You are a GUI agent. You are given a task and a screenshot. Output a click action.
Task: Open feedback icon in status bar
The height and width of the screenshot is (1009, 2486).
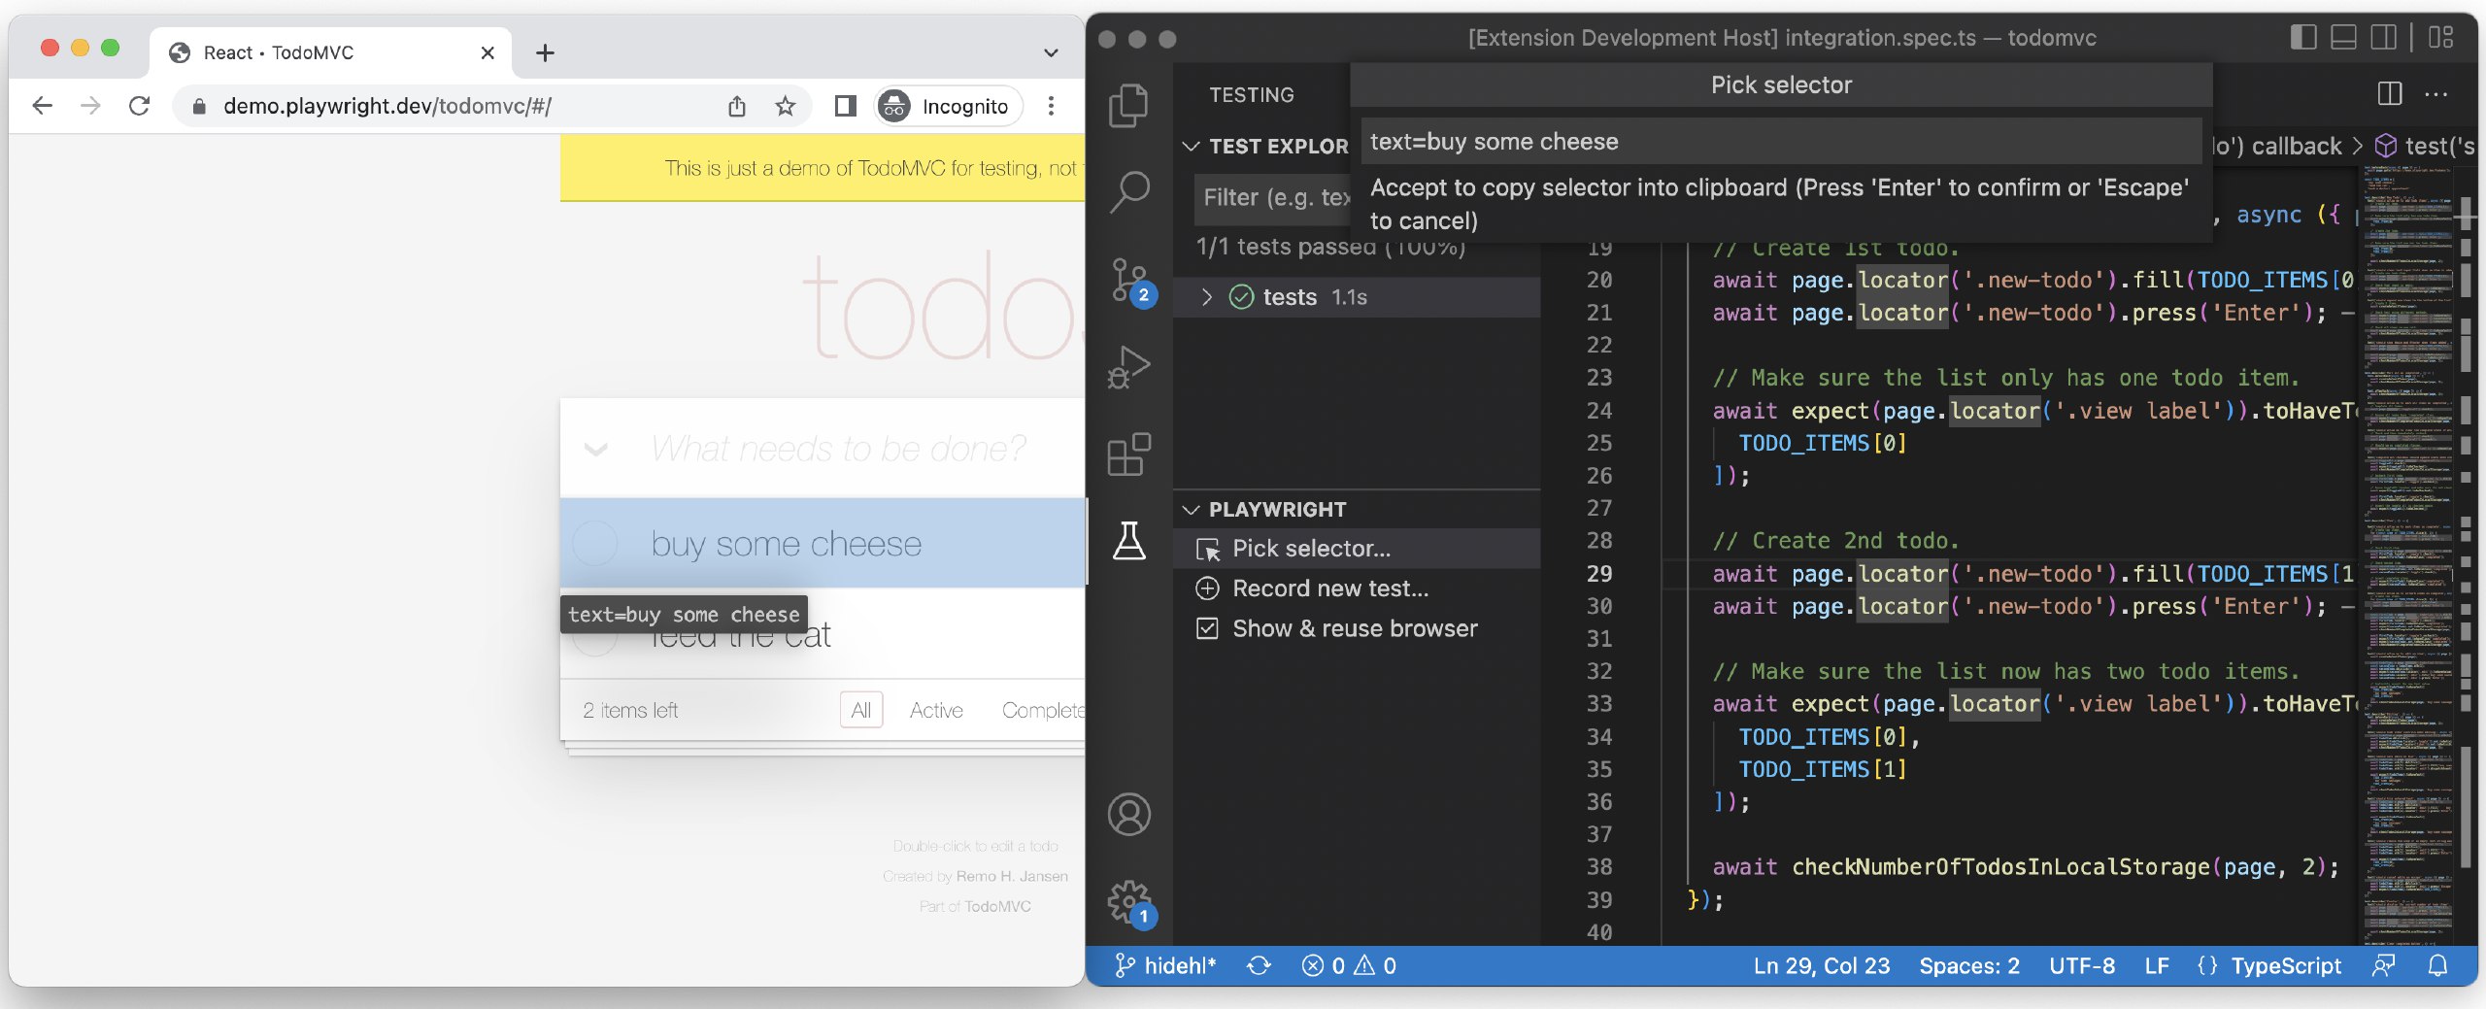click(2383, 965)
